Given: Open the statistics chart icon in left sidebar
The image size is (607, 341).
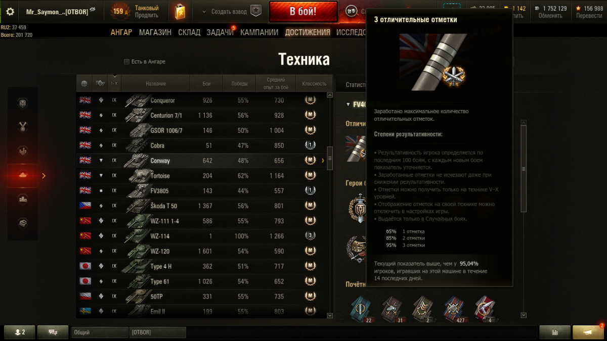Looking at the screenshot, I should 23,151.
